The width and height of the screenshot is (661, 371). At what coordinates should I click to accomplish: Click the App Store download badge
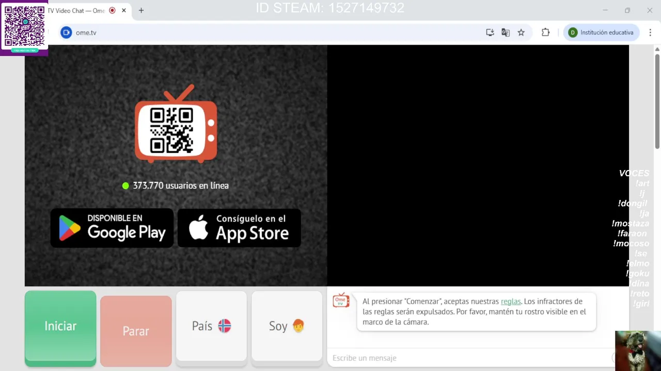tap(239, 228)
